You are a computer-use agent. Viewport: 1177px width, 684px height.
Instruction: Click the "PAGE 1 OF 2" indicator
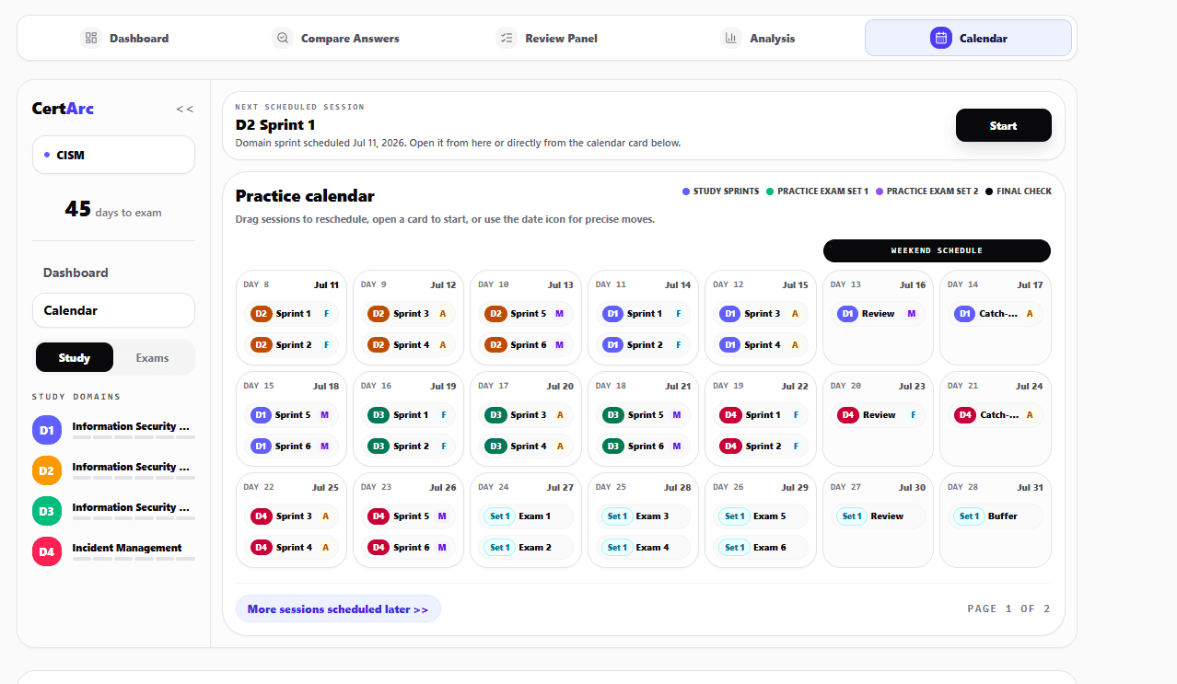coord(1008,609)
